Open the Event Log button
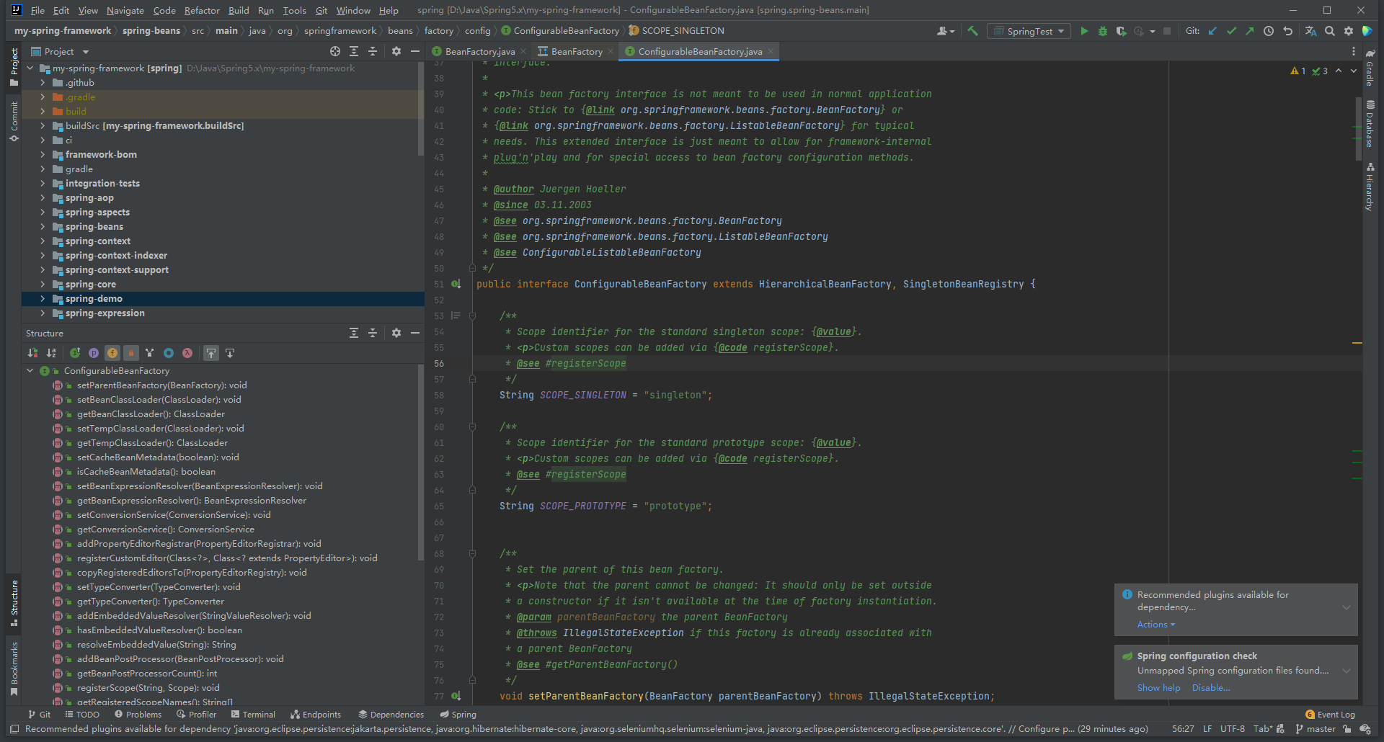This screenshot has height=742, width=1384. (1330, 715)
